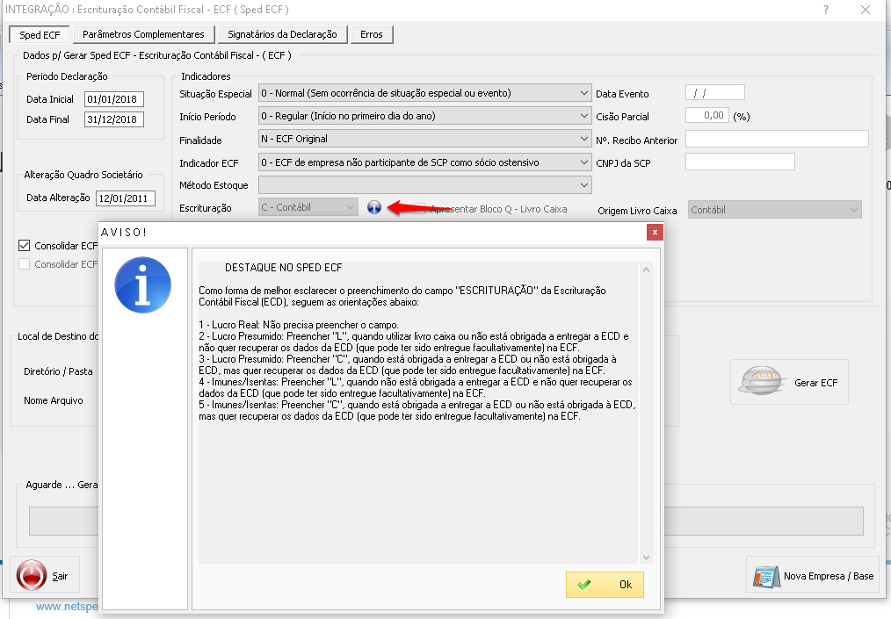891x619 pixels.
Task: Toggle Apresentar Bloco Q - Livro Caixa checkbox
Action: click(420, 209)
